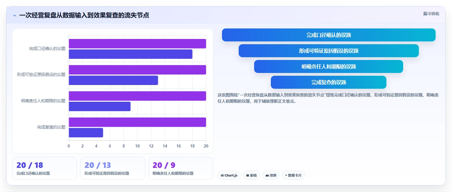Click the Chart.js tag chip

pos(229,175)
